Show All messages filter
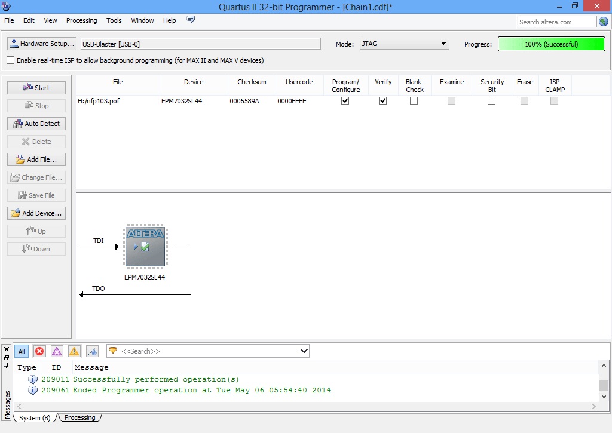The height and width of the screenshot is (433, 612). pos(22,351)
